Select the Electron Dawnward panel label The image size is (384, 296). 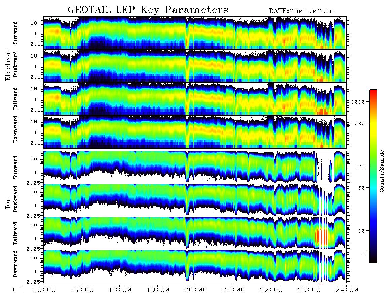pos(15,129)
